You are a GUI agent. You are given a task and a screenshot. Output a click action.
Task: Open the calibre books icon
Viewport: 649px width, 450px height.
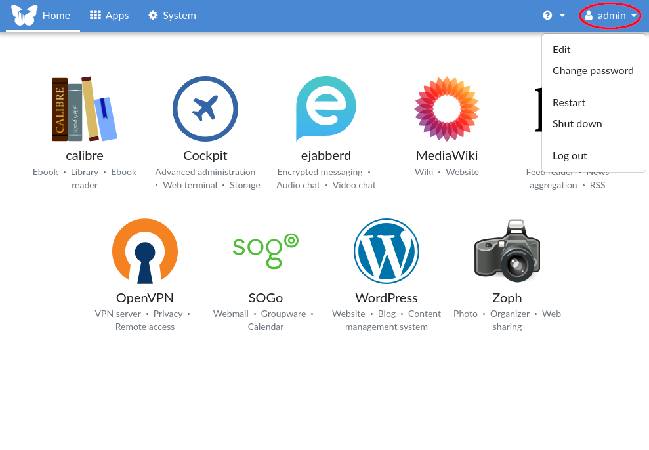(x=84, y=109)
